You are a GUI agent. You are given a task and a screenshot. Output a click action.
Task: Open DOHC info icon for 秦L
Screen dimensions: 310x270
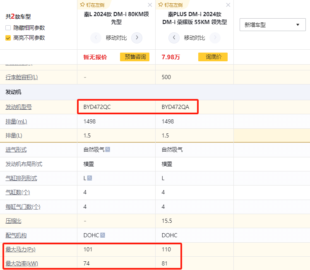[x=103, y=235]
